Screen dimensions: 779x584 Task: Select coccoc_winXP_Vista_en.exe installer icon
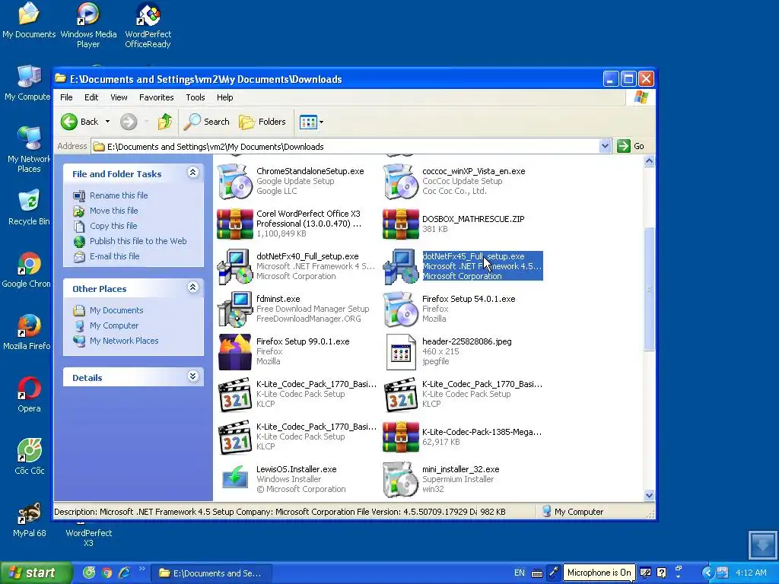pyautogui.click(x=400, y=181)
